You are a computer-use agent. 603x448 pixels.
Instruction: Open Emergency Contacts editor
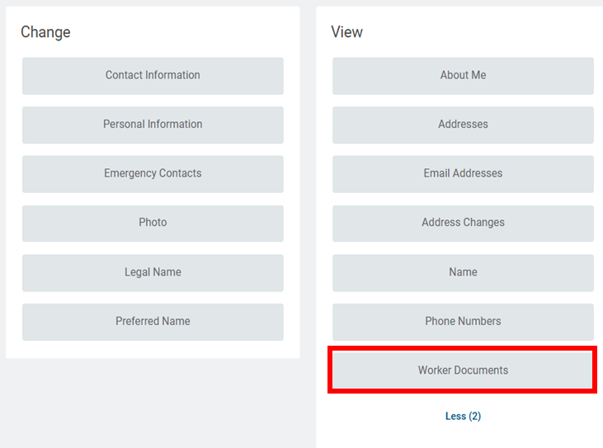tap(153, 173)
